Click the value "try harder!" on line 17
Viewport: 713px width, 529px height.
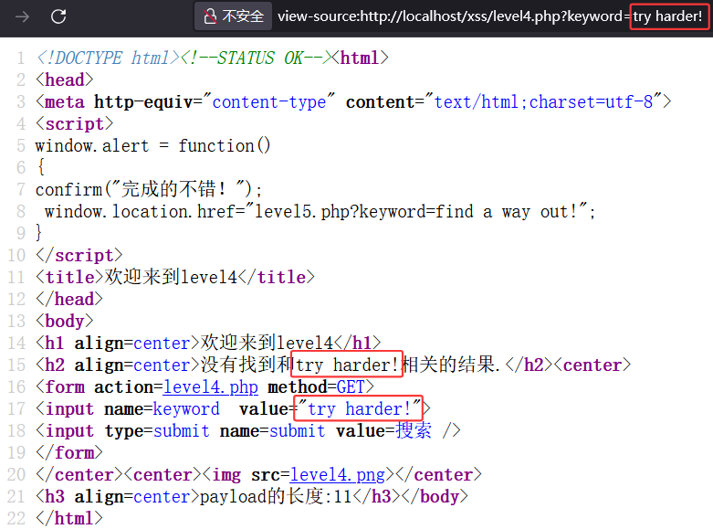[x=359, y=408]
